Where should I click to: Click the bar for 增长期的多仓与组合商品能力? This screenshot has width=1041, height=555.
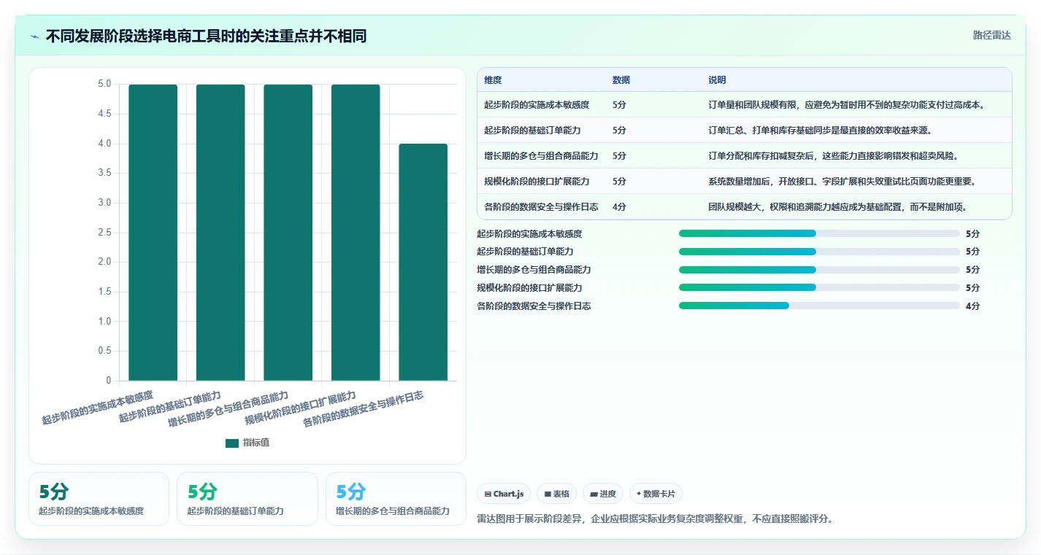[x=288, y=233]
